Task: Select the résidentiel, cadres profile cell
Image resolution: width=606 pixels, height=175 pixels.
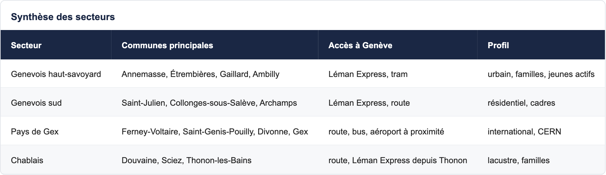Action: pos(541,103)
